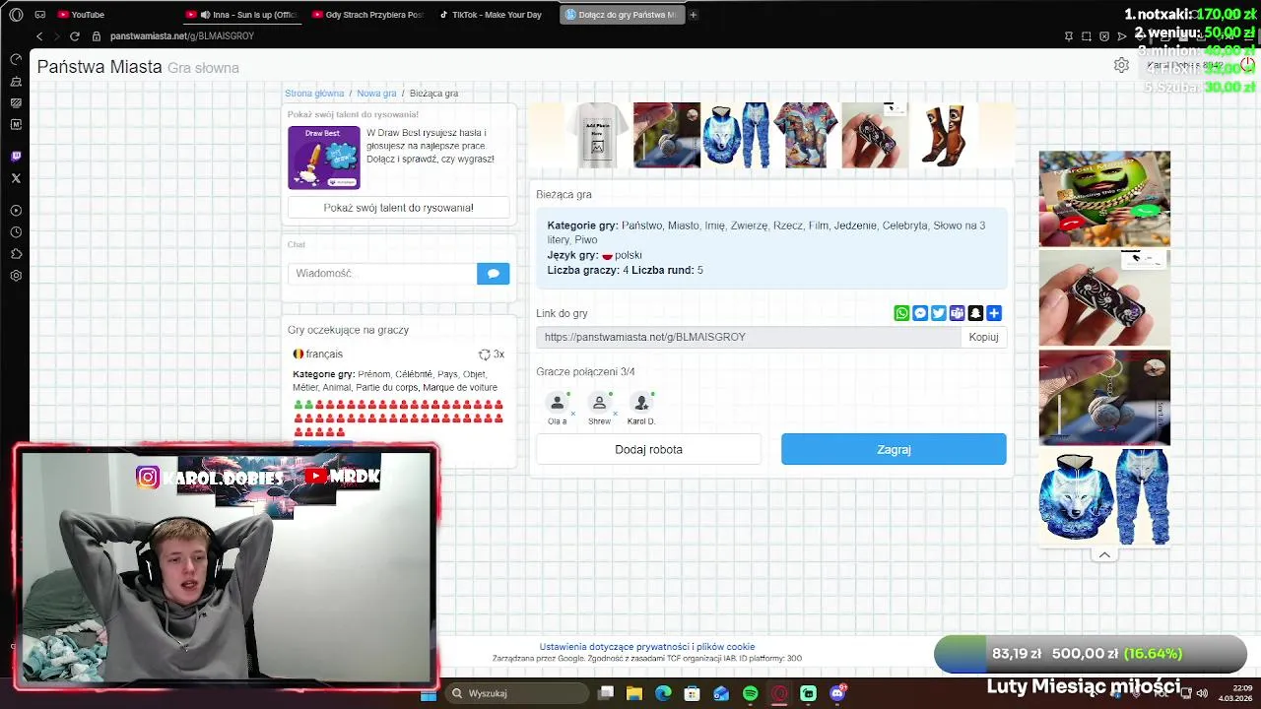
Task: Go back with the browser back arrow
Action: tap(39, 36)
